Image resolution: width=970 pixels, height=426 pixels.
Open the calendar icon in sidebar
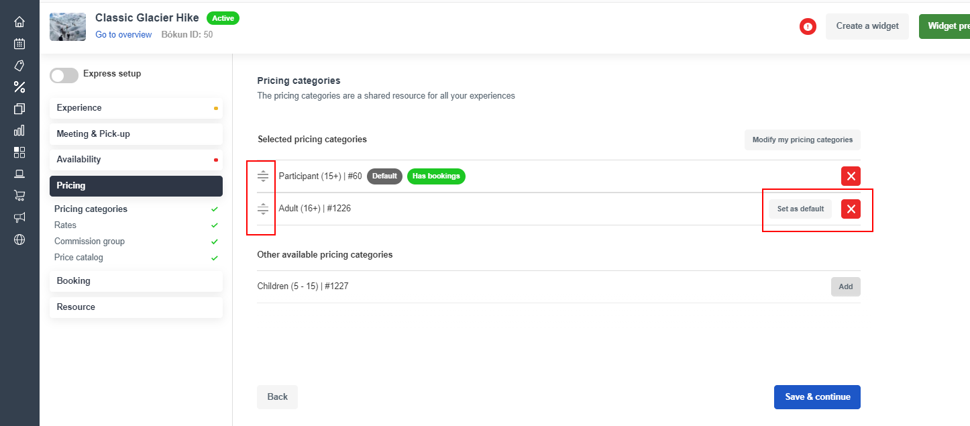pos(19,44)
